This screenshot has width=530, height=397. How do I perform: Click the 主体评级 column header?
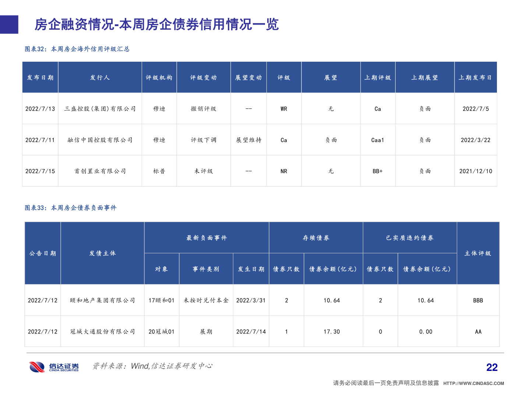[x=478, y=253]
